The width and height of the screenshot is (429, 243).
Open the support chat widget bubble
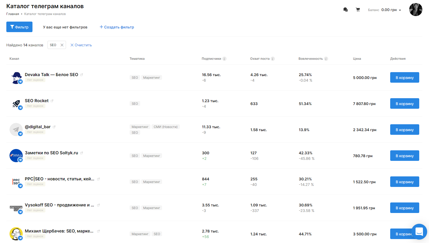coord(419,232)
